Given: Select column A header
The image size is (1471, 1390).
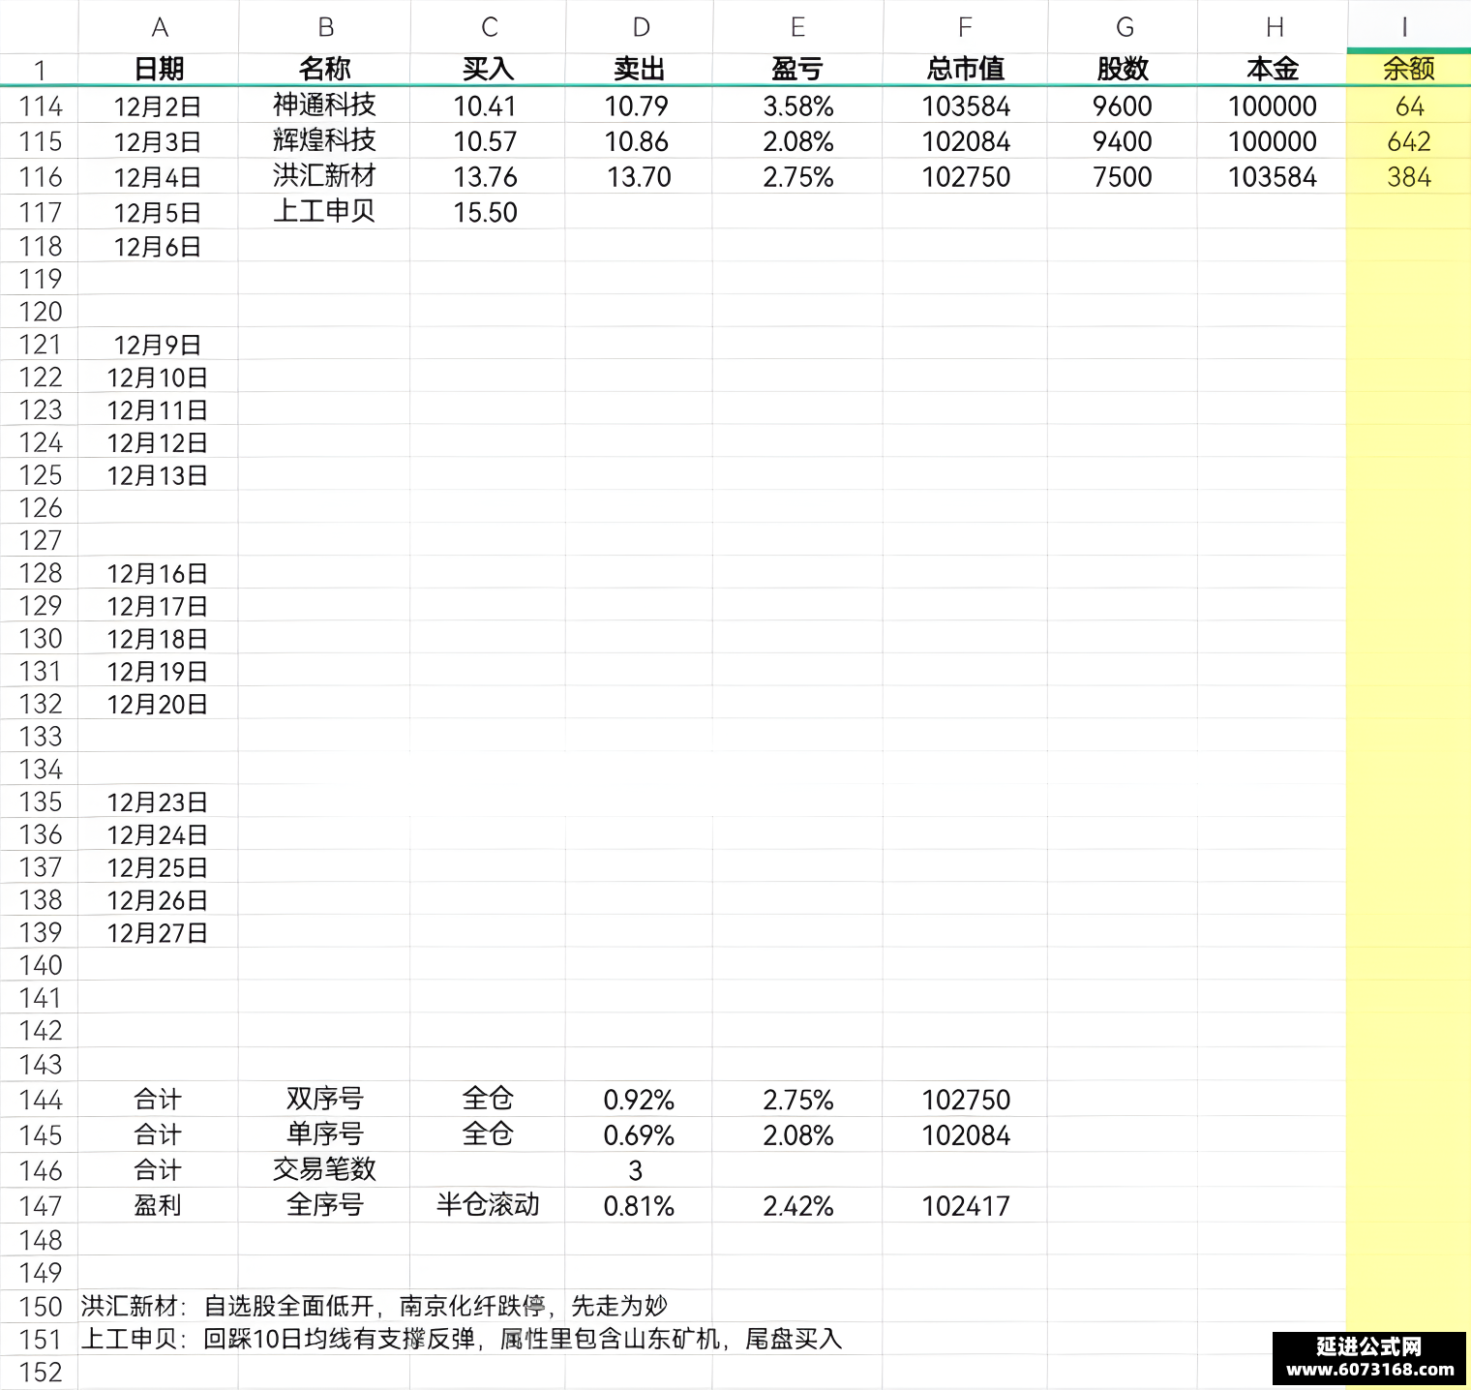Looking at the screenshot, I should (159, 27).
